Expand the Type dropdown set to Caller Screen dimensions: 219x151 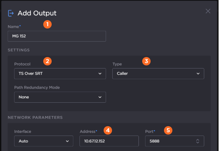click(158, 73)
